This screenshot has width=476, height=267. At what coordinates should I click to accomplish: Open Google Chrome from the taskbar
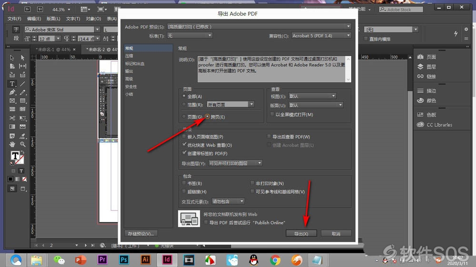coord(275,260)
